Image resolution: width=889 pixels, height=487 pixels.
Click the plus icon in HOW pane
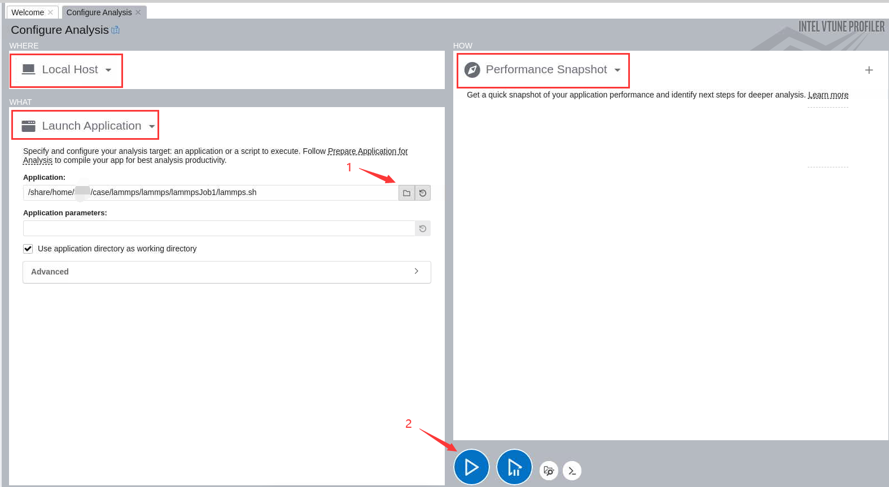pyautogui.click(x=869, y=70)
